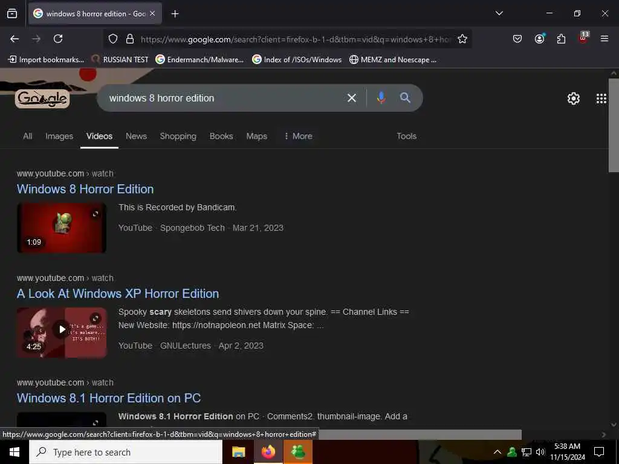
Task: Click Import bookmarks bookmark
Action: (46, 60)
